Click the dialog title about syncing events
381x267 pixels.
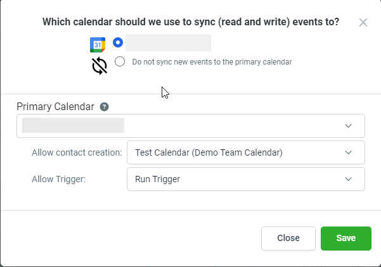[191, 22]
